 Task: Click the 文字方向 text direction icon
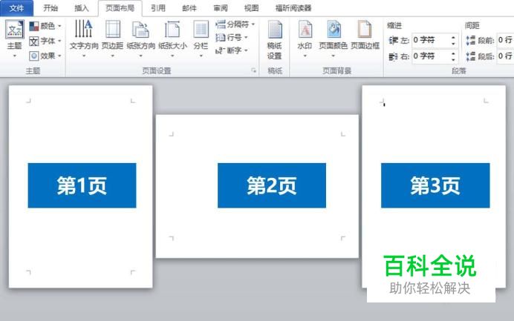(x=84, y=29)
